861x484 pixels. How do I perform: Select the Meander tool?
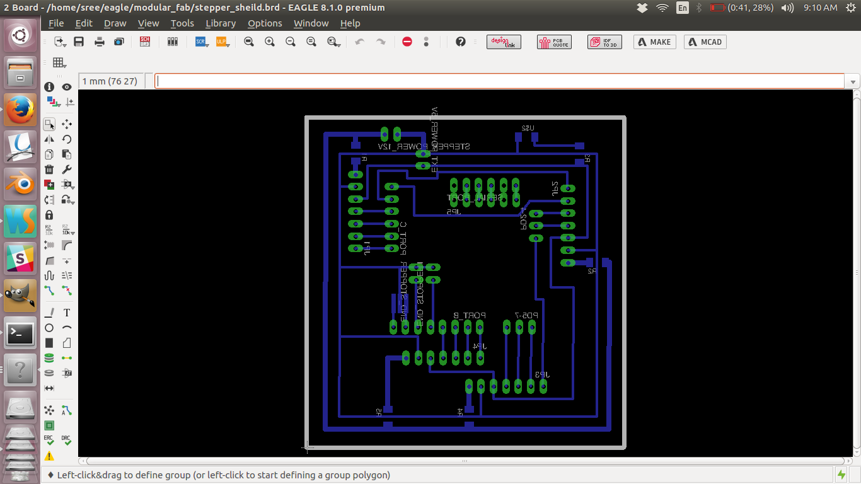(x=49, y=275)
